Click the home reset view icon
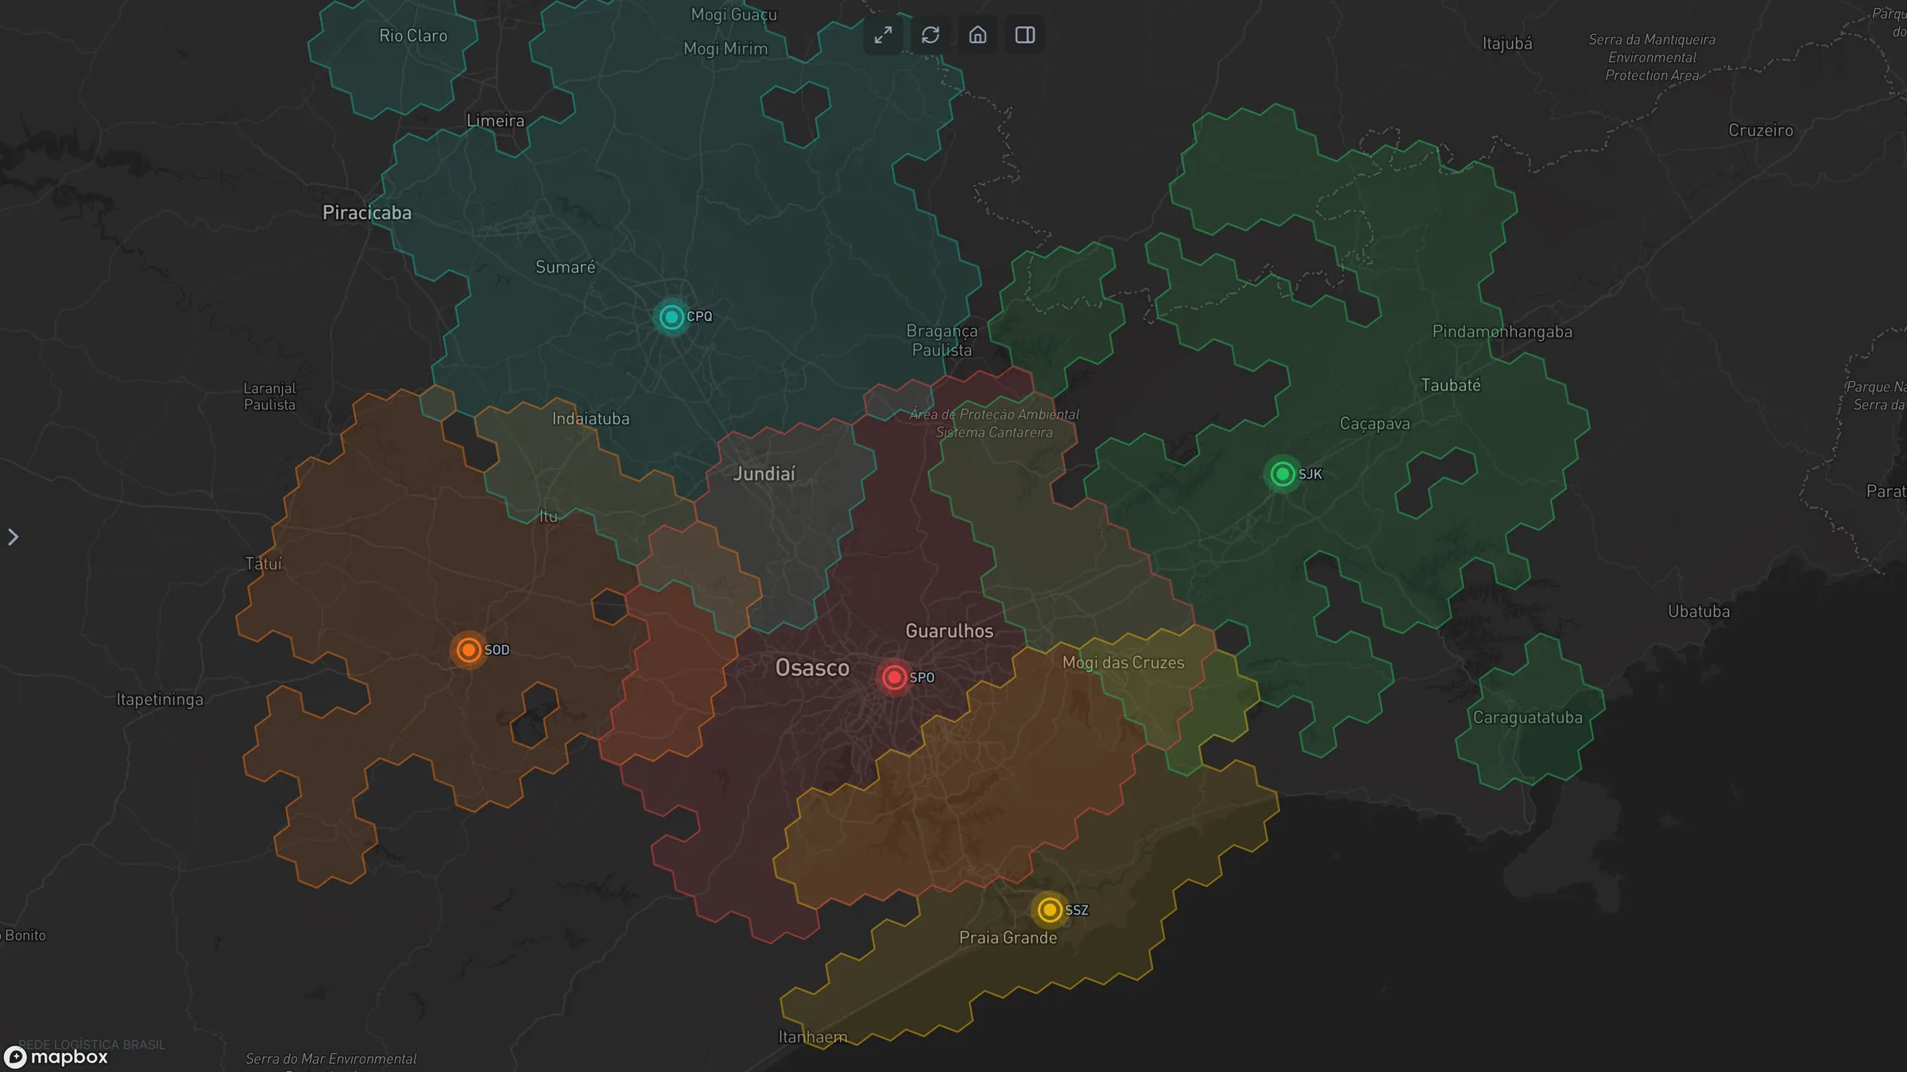Screen dimensions: 1907x1072 (x=978, y=35)
